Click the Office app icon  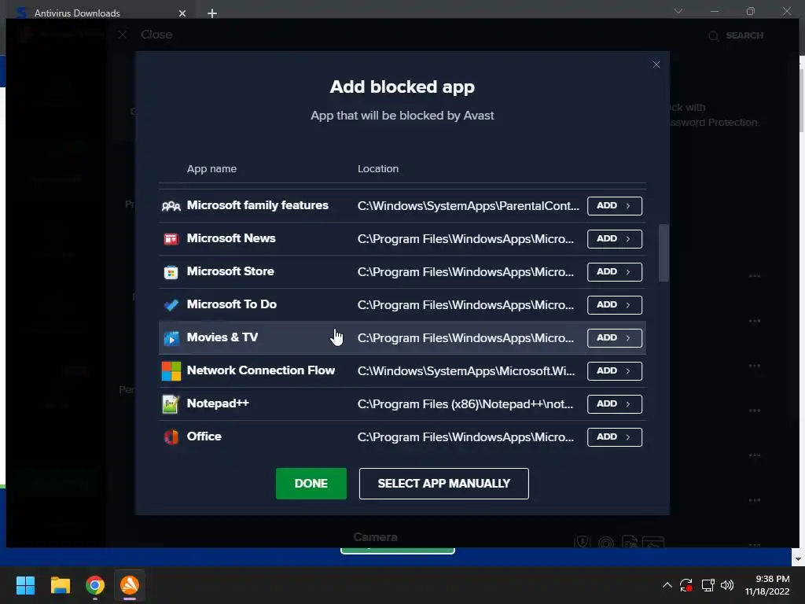(171, 437)
